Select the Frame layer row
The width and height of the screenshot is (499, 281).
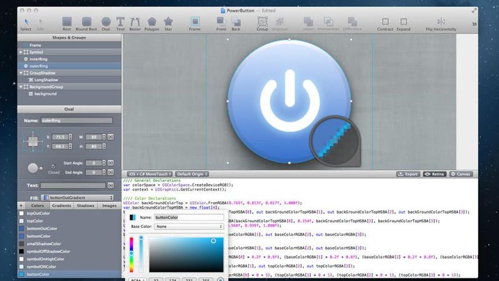(x=69, y=45)
